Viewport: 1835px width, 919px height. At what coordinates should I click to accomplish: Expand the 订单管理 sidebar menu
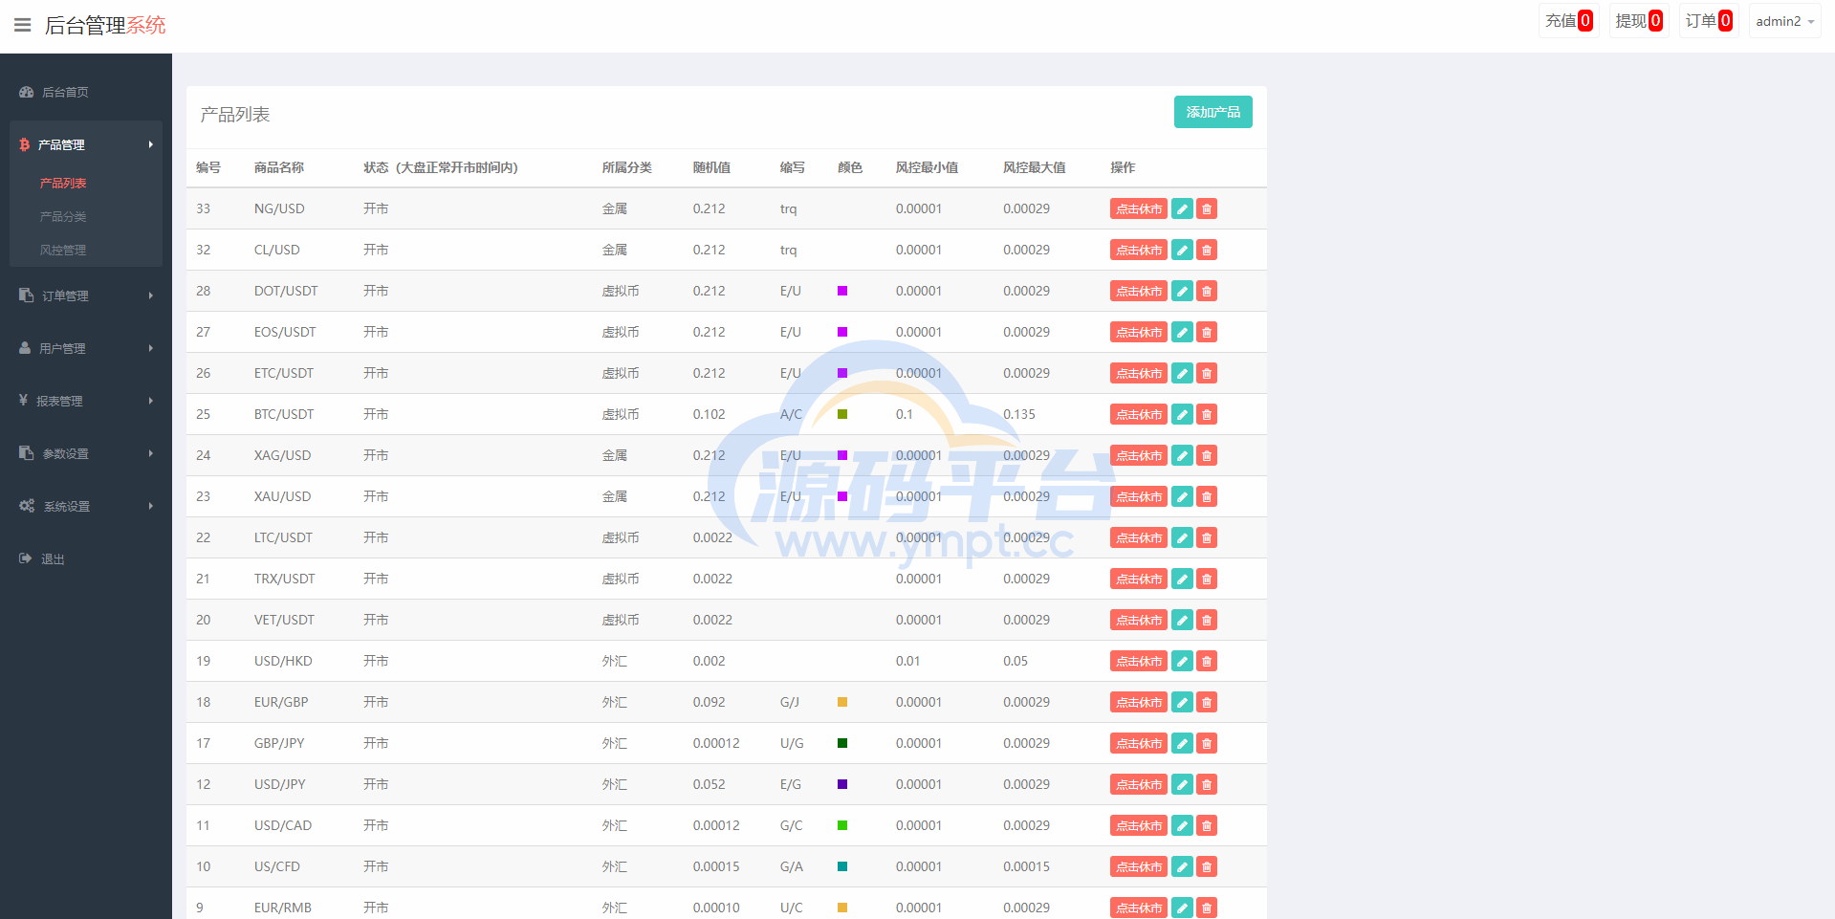(86, 295)
